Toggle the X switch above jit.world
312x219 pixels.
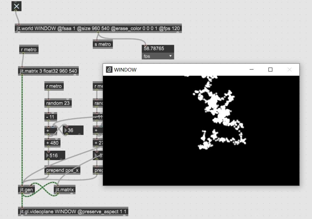click(x=17, y=6)
